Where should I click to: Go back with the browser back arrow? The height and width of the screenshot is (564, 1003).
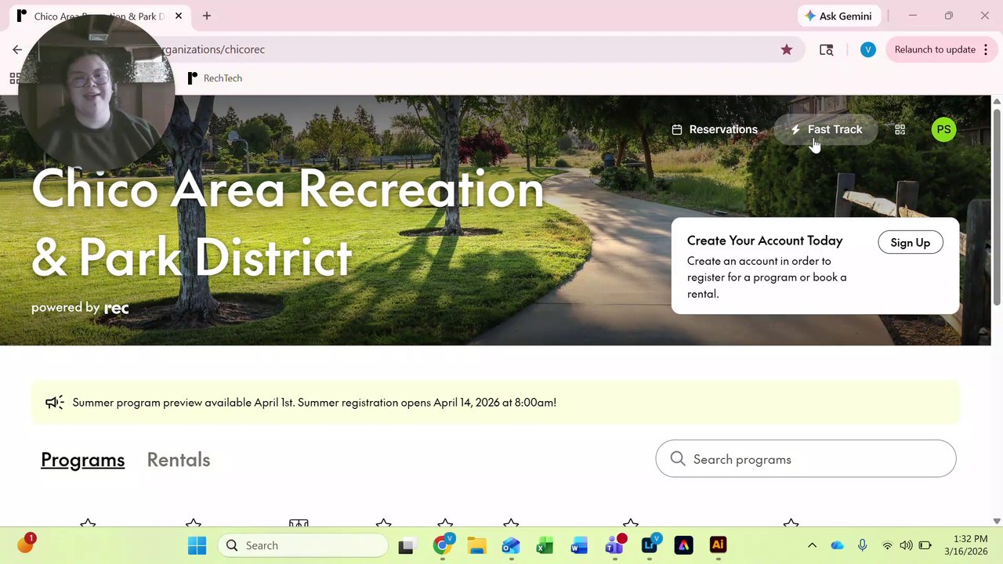click(17, 49)
